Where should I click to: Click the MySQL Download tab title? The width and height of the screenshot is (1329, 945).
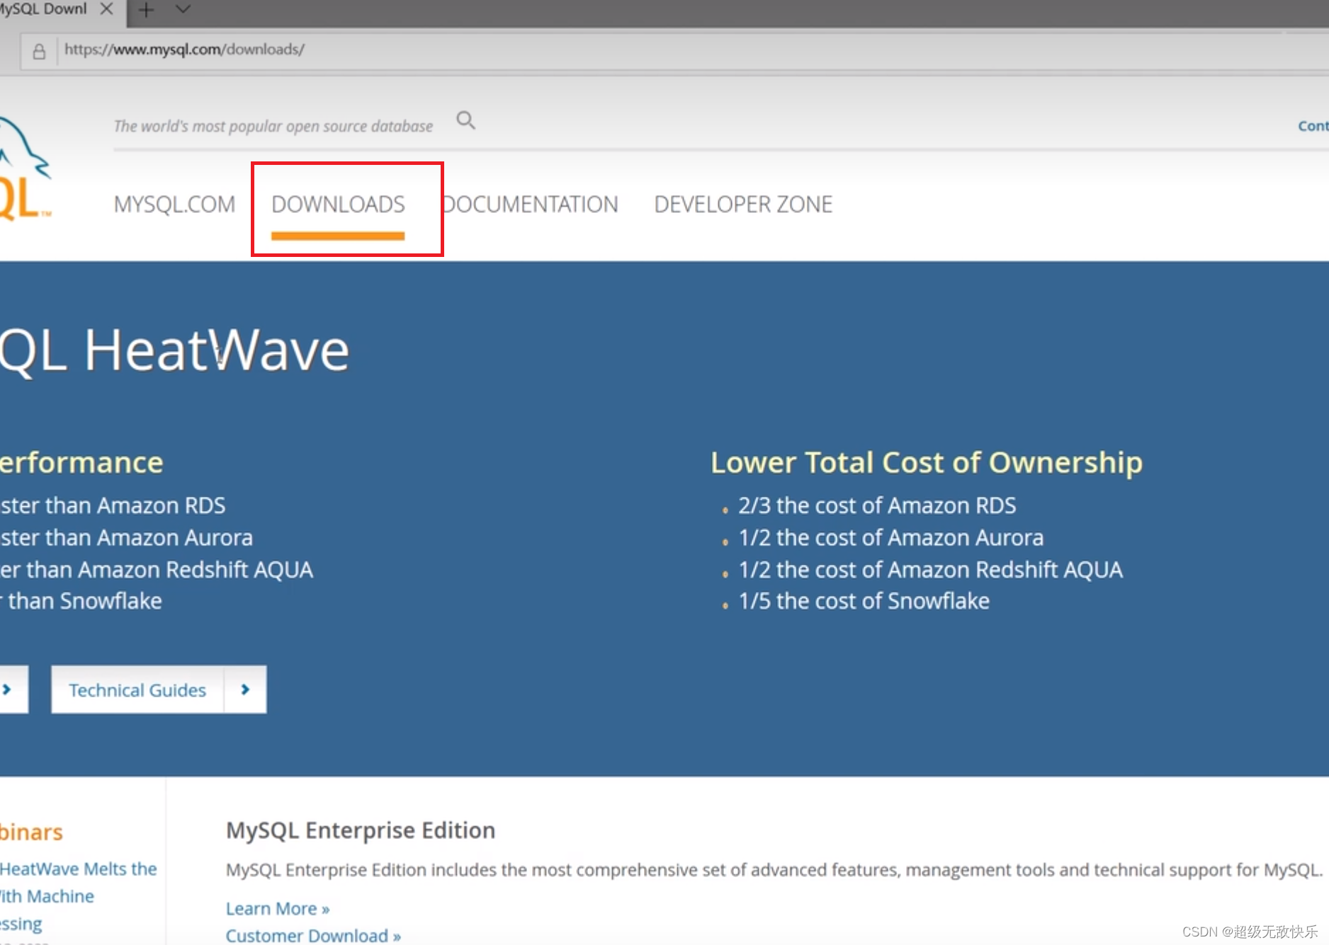click(43, 8)
